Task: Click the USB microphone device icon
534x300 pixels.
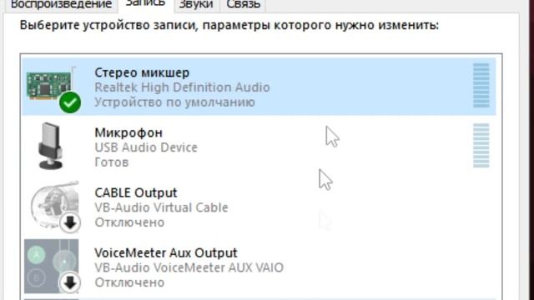Action: pyautogui.click(x=50, y=146)
